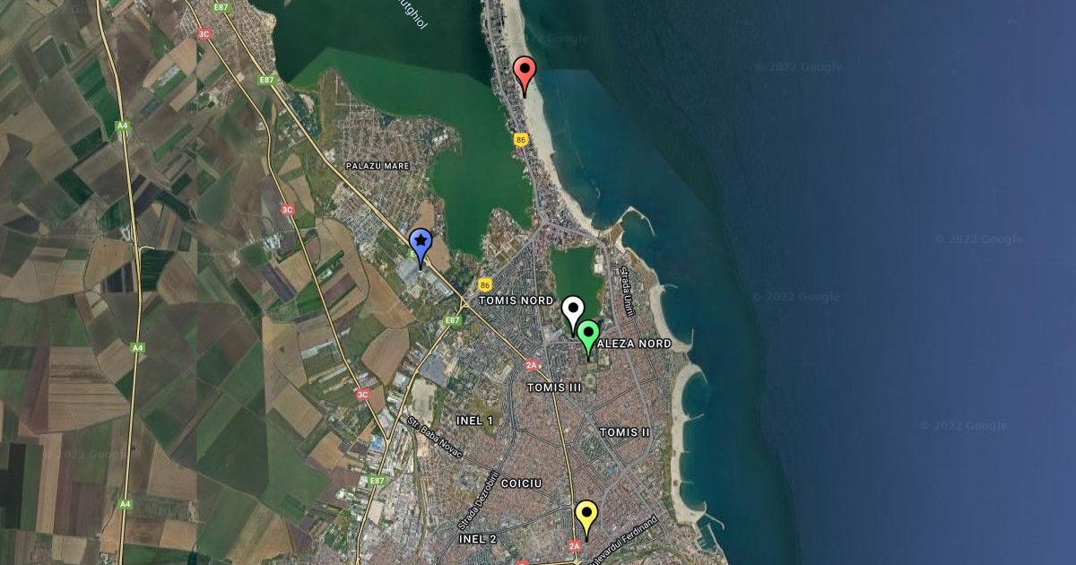The height and width of the screenshot is (565, 1076).
Task: Click the COICIU neighborhood label
Action: [x=521, y=483]
